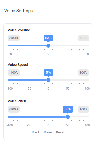Collapse the Voice Settings section

pyautogui.click(x=90, y=11)
